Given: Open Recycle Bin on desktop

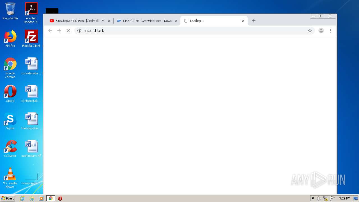Looking at the screenshot, I should tap(10, 11).
